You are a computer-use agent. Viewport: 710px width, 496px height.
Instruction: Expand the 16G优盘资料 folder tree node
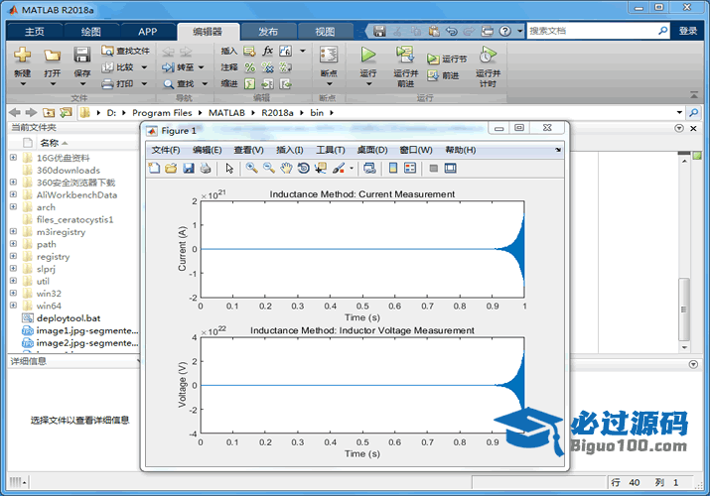point(13,158)
